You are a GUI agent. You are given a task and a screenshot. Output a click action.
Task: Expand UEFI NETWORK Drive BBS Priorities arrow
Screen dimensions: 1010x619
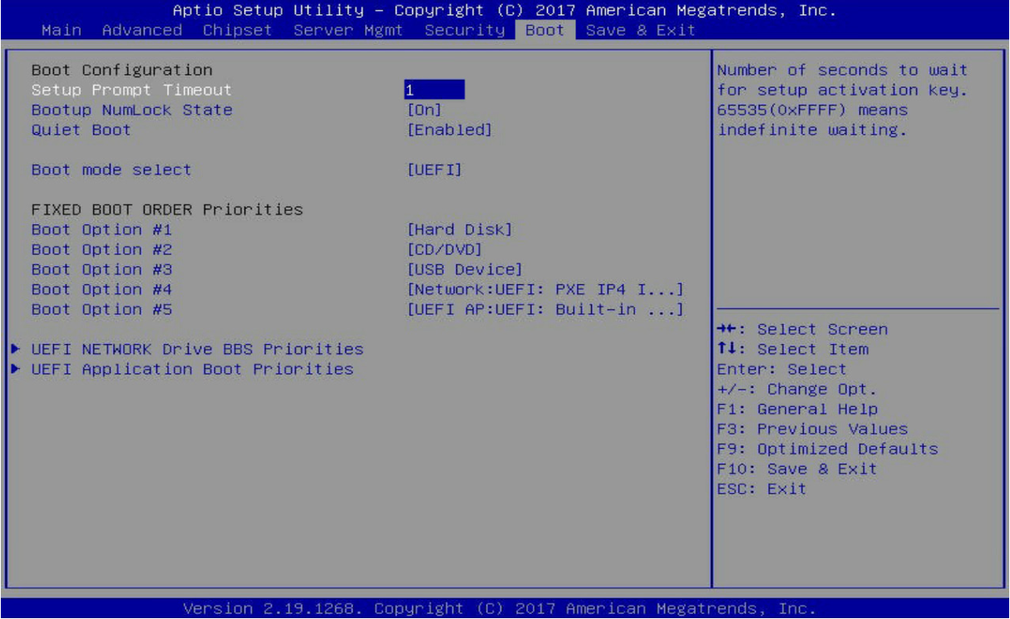coord(16,349)
